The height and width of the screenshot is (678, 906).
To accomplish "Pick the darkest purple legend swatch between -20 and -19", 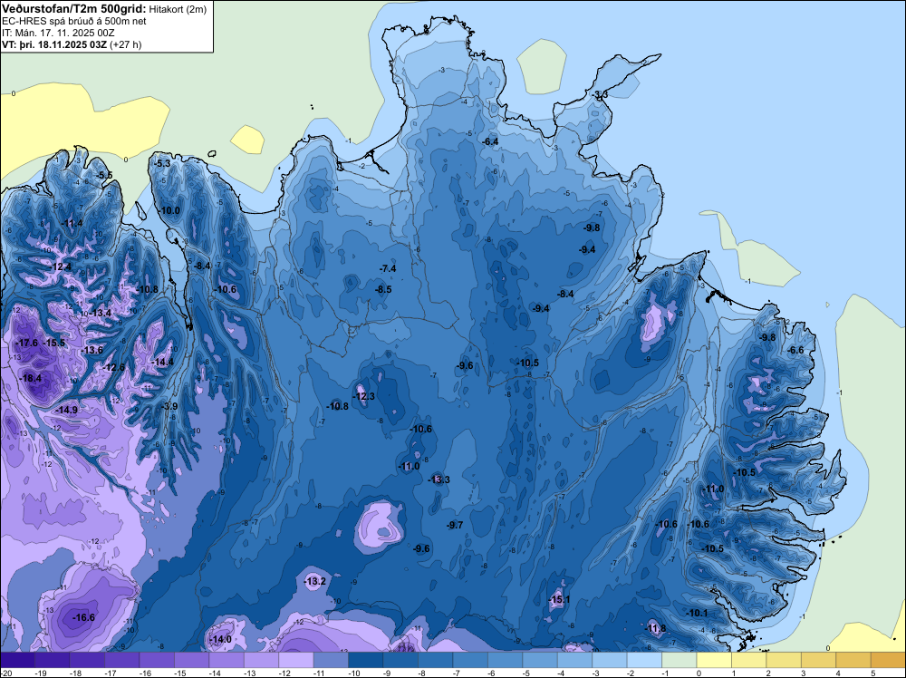I will [17, 660].
